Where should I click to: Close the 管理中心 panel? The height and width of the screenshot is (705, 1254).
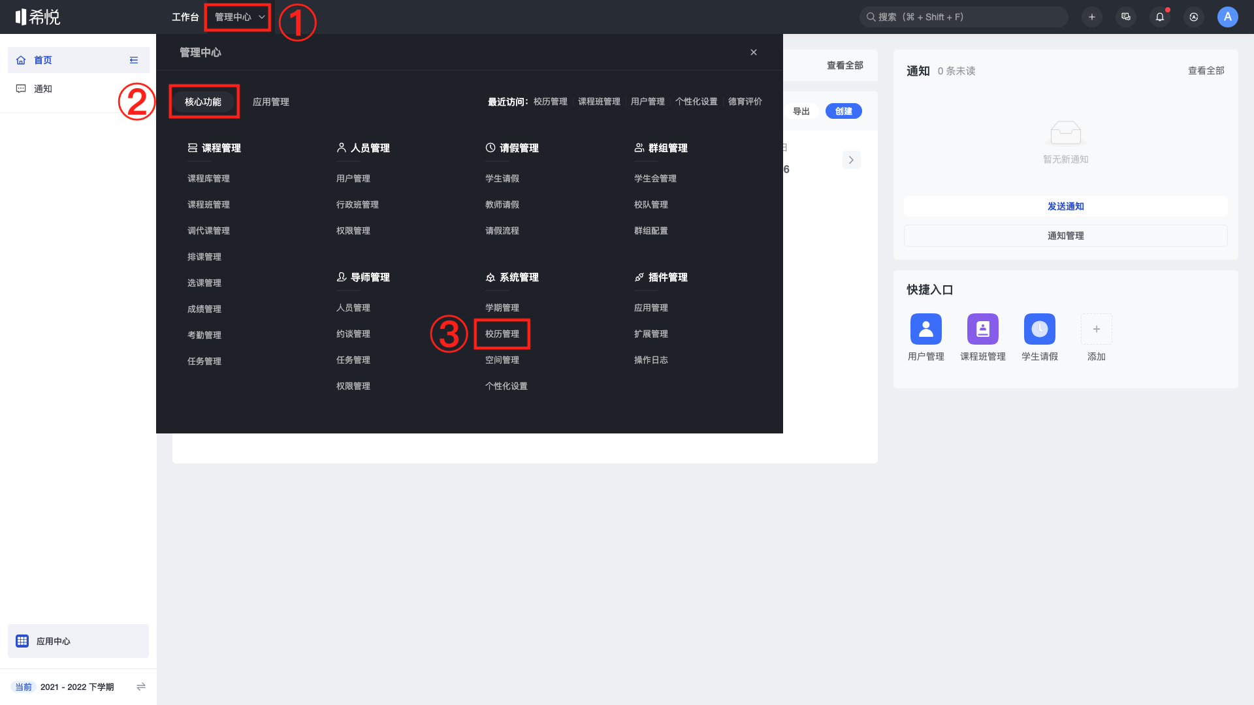[x=754, y=52]
